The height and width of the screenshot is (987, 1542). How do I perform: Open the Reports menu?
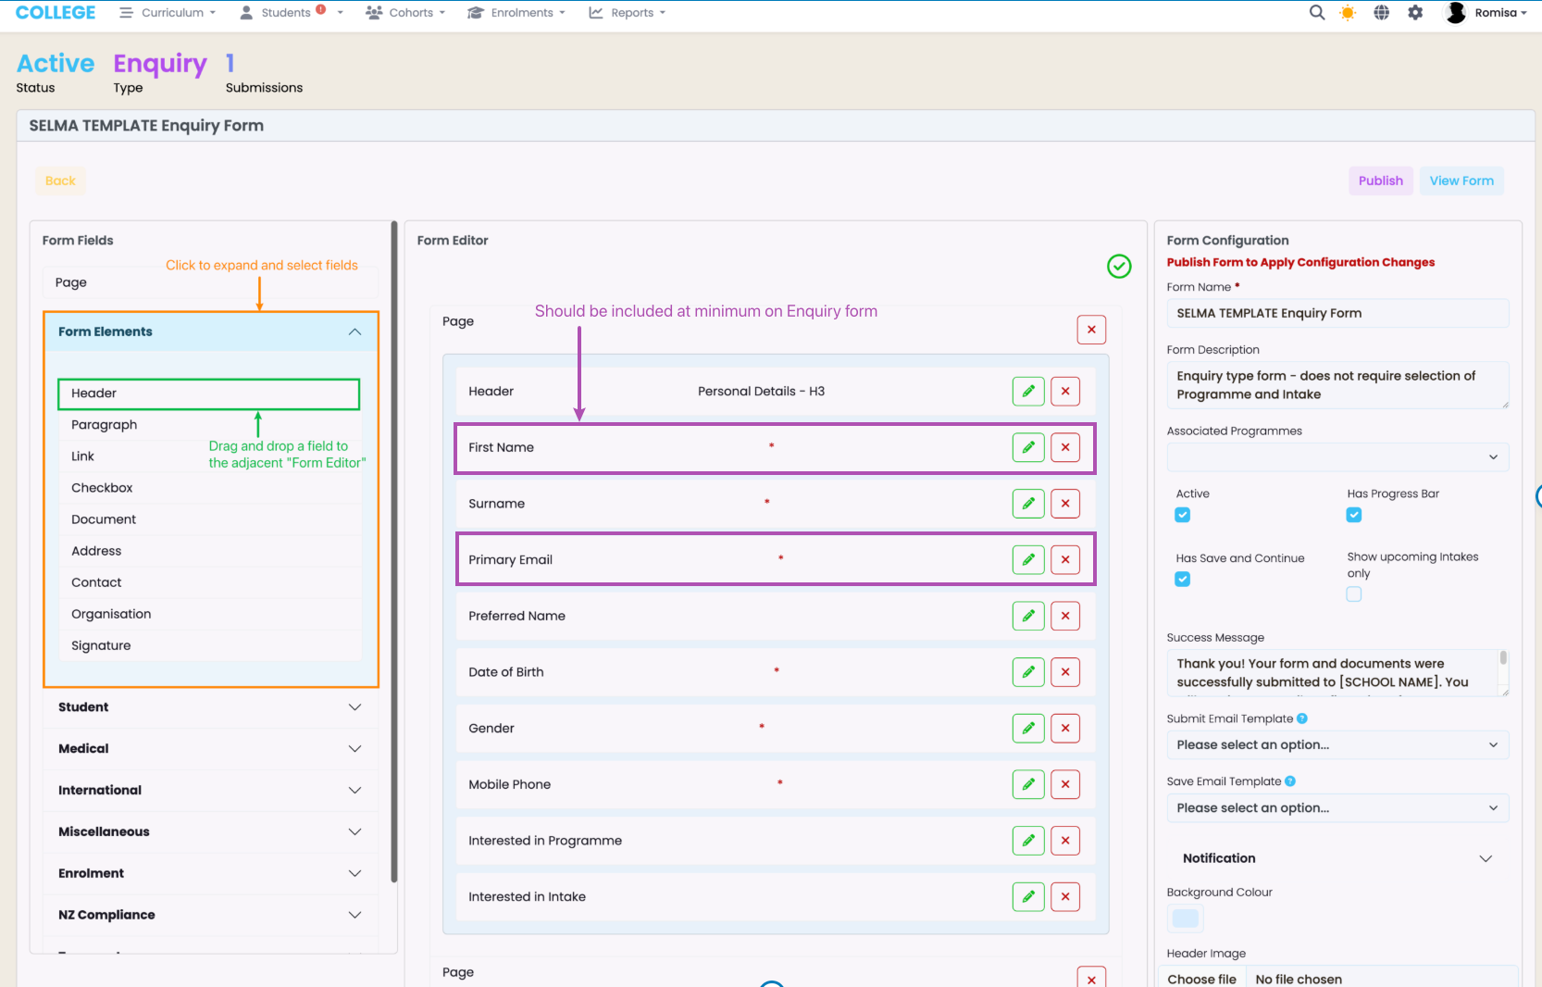[628, 13]
